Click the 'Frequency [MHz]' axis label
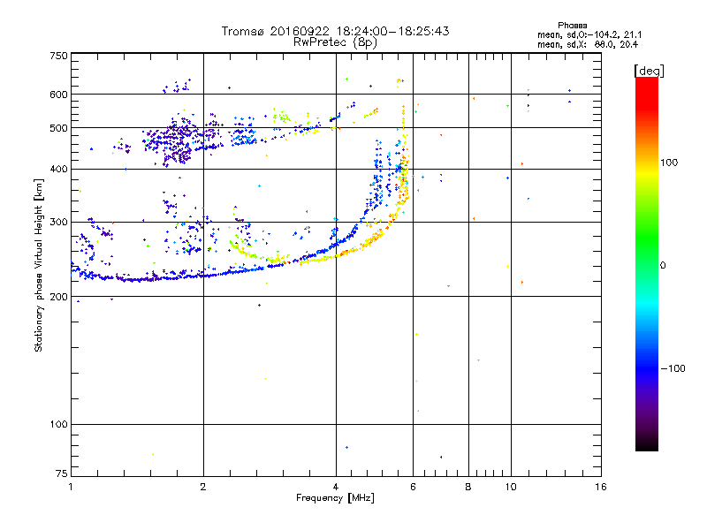The height and width of the screenshot is (530, 707). pos(335,498)
